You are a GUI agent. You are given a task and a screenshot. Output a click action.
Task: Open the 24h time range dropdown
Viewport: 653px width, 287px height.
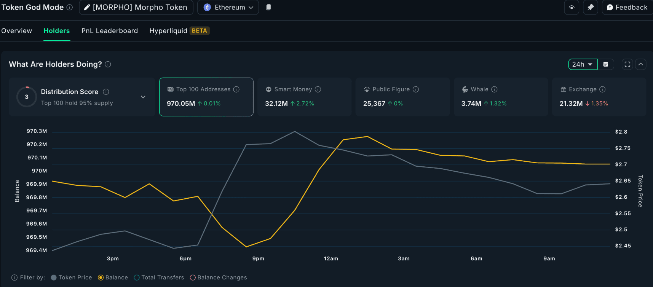[583, 64]
